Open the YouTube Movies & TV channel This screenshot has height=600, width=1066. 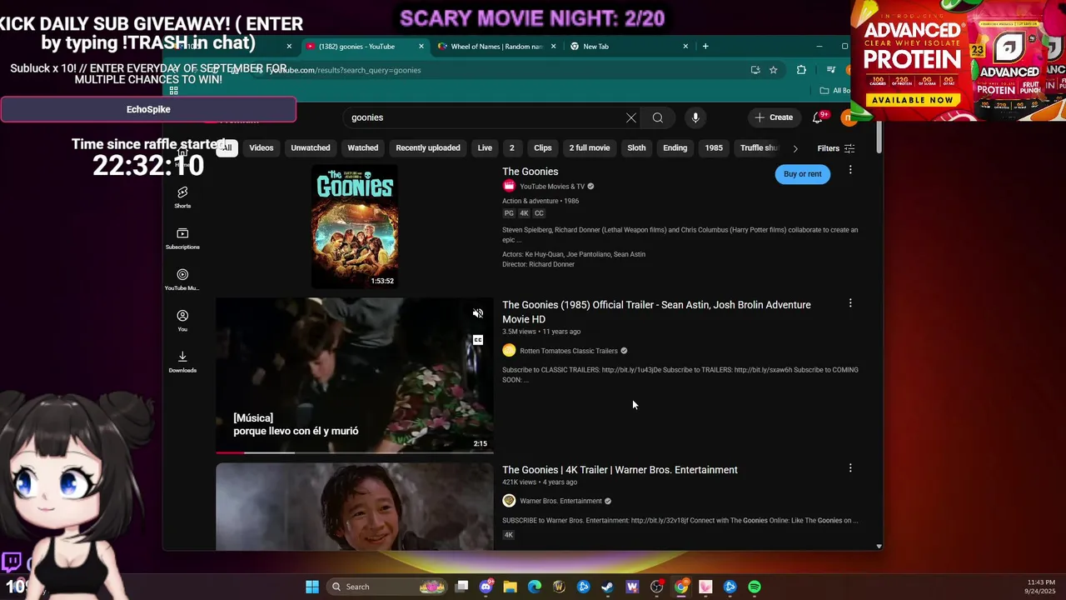(x=552, y=187)
